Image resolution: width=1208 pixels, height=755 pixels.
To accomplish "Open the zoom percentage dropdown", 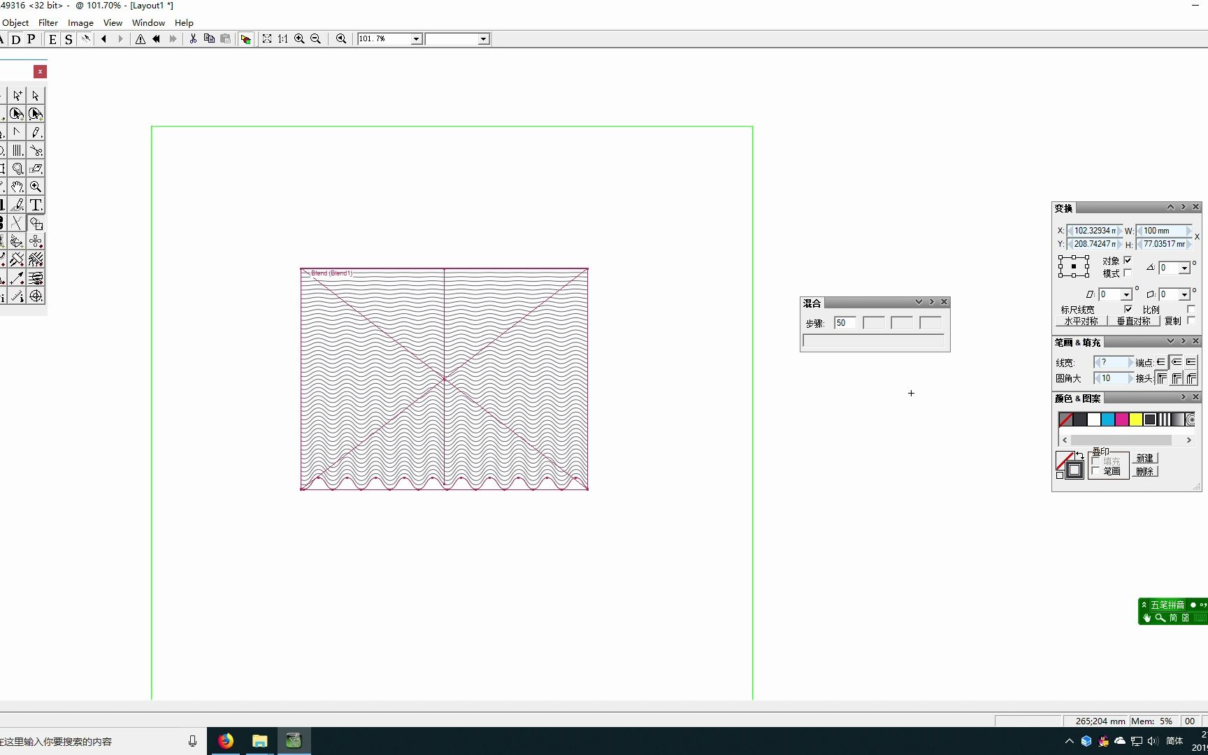I will 416,39.
